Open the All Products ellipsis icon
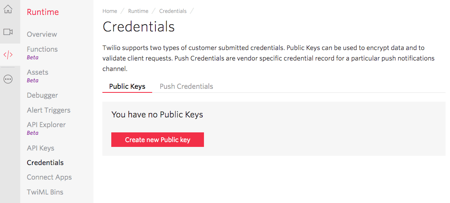This screenshot has width=450, height=203. [8, 79]
